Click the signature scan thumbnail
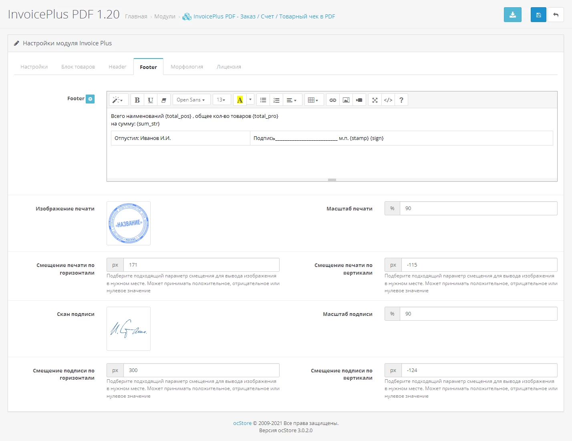572x441 pixels. 129,329
